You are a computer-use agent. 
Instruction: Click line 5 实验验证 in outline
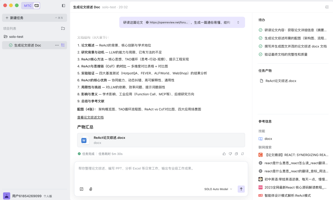click(142, 73)
